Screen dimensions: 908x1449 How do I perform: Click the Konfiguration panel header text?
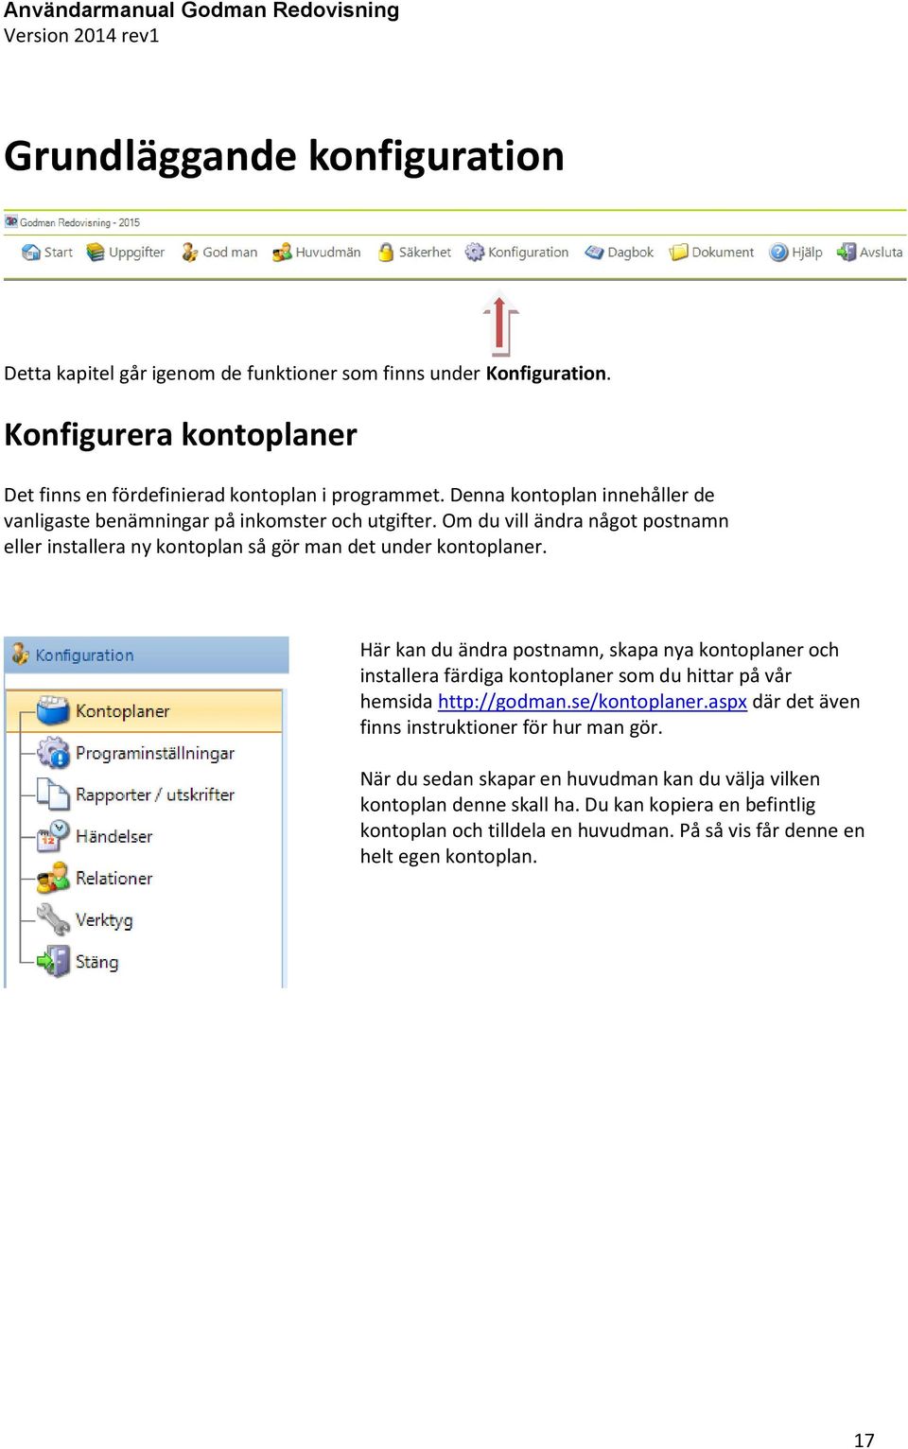coord(84,655)
